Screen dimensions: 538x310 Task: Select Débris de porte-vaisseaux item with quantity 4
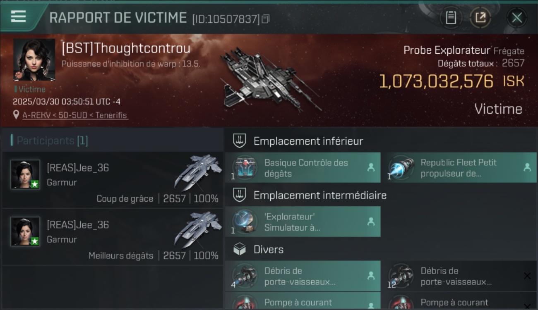(303, 276)
